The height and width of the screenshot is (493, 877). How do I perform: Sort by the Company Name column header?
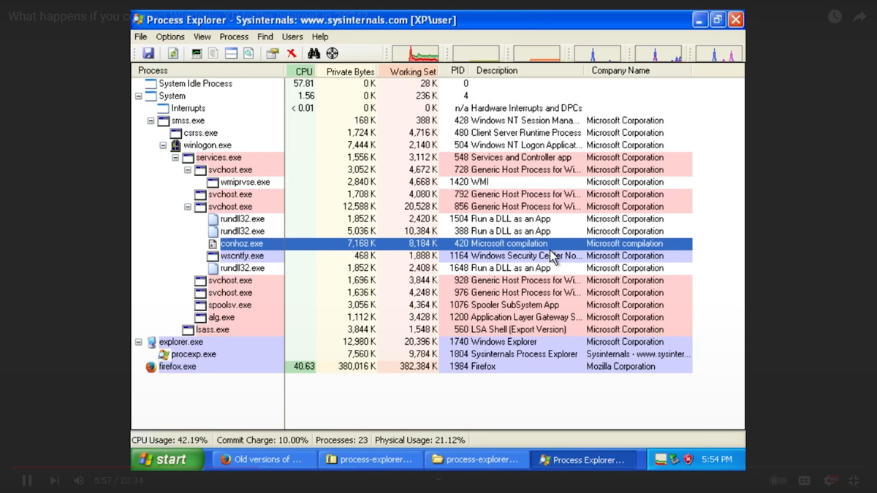point(637,71)
